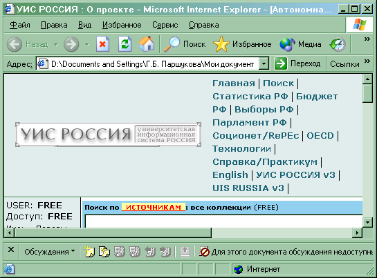
Task: Open the Файл menu
Action: [20, 25]
